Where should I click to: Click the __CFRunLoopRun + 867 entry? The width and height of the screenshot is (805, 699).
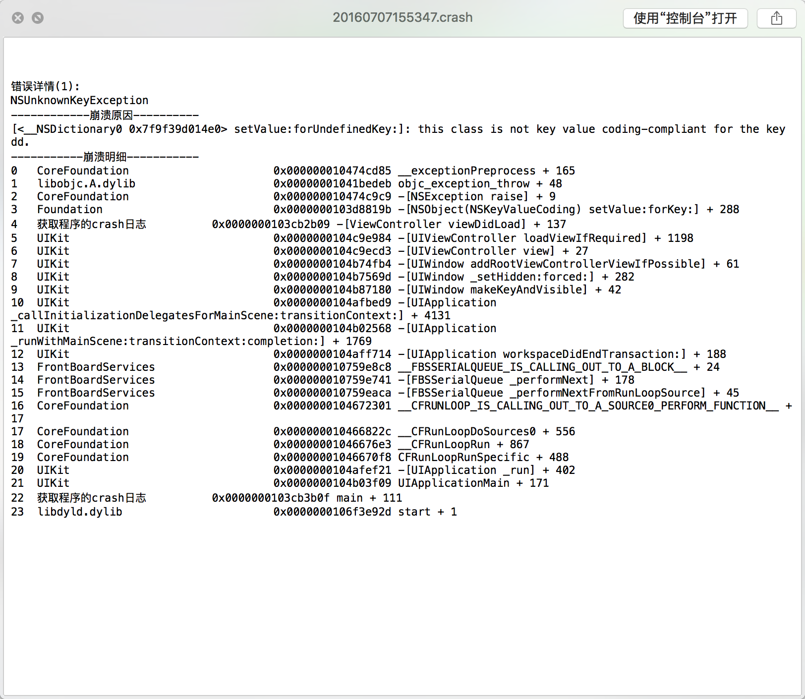click(463, 444)
